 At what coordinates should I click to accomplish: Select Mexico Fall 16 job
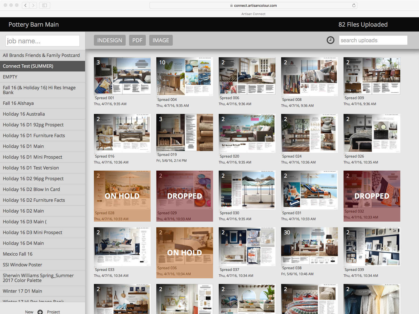(x=43, y=254)
